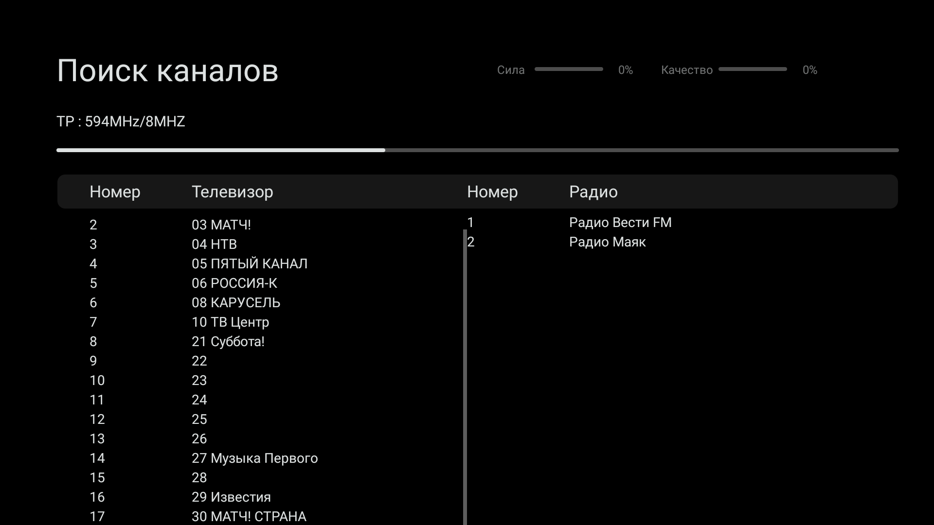Image resolution: width=934 pixels, height=525 pixels.
Task: Click the Телевизор column header
Action: tap(232, 192)
